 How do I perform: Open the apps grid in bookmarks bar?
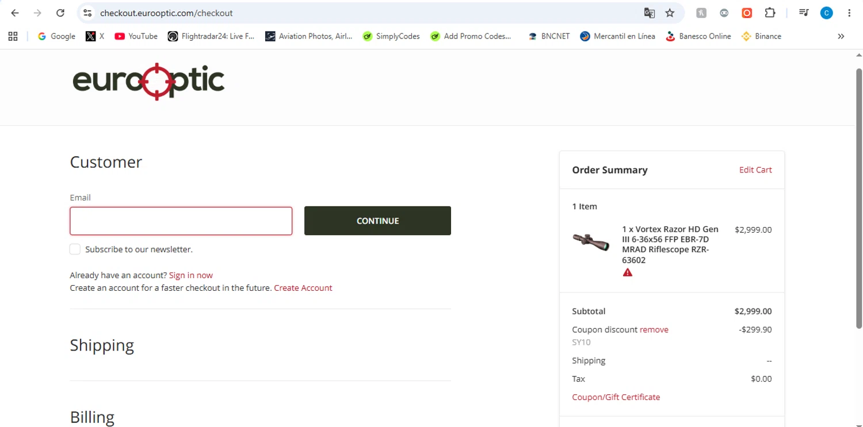[13, 36]
